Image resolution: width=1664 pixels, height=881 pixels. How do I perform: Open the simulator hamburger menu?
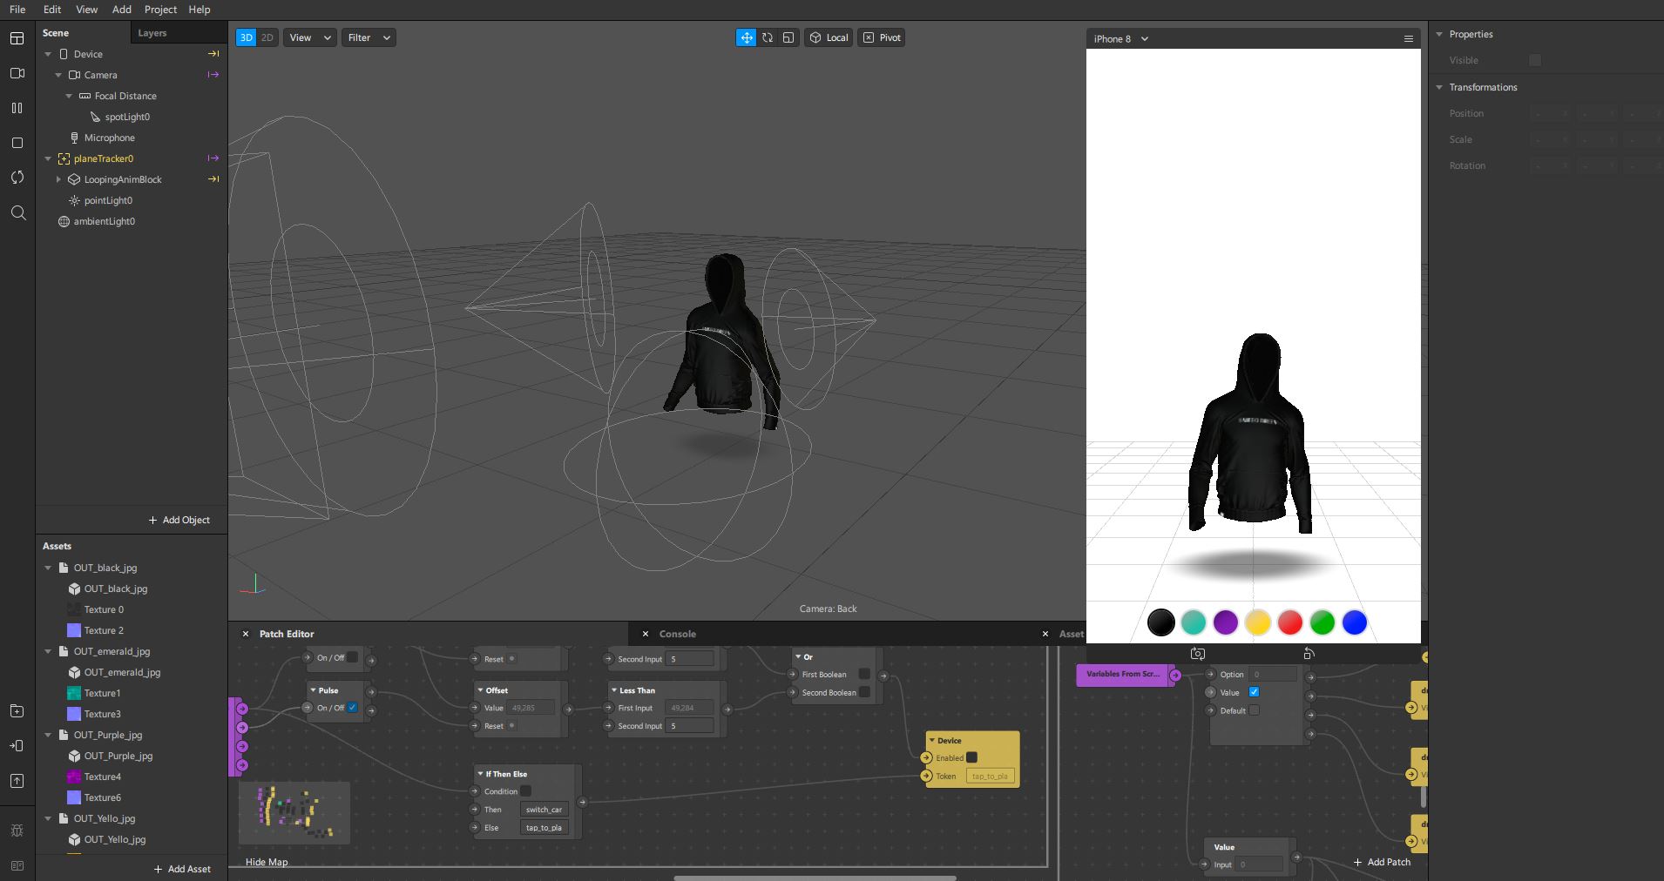pyautogui.click(x=1408, y=38)
